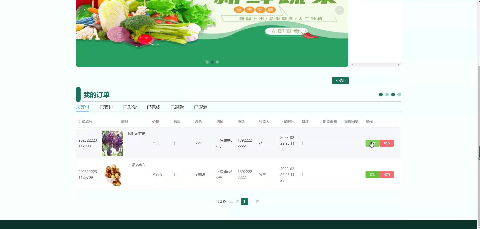Screen dimensions: 480x229
Task: Go to the previous carousel banner slide
Action: pos(84,10)
